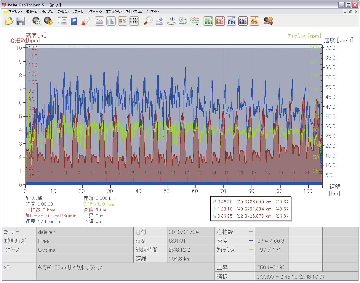Image resolution: width=360 pixels, height=283 pixels.
Task: Click the 距離 [km] axis label
Action: pos(335,190)
